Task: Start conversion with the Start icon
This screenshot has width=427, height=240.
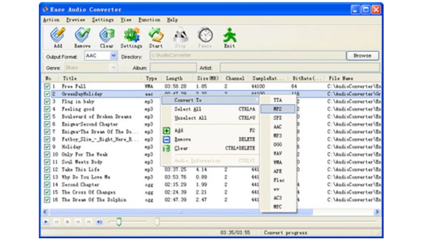Action: 156,37
